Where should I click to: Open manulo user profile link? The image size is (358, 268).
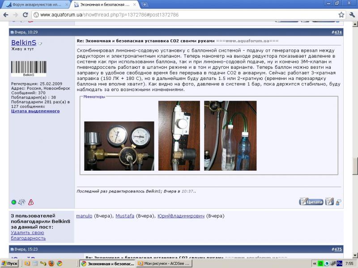click(x=84, y=216)
